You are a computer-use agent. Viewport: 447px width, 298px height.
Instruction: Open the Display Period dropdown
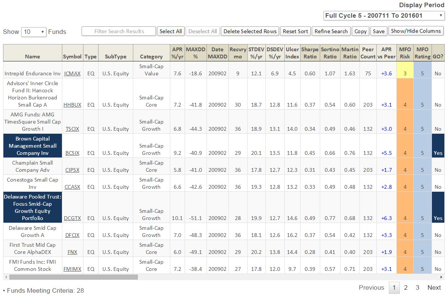click(x=384, y=15)
